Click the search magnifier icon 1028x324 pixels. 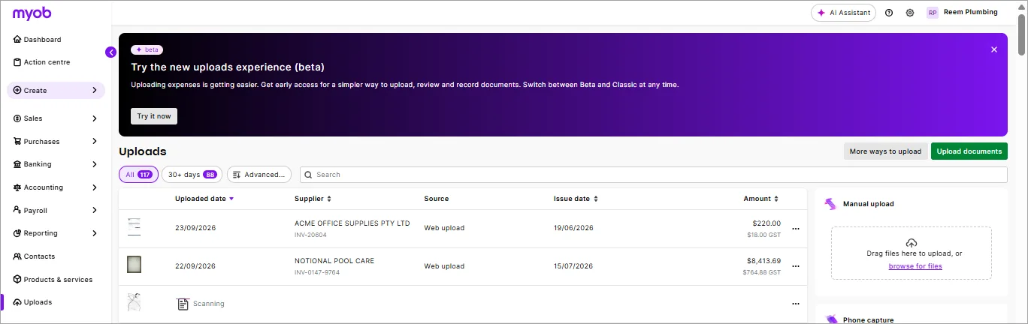[308, 175]
